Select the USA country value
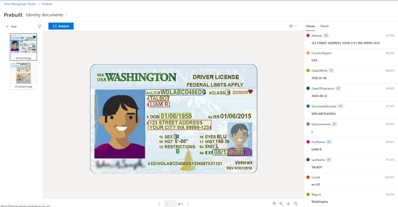Screen dimensions: 398x207 [314, 61]
